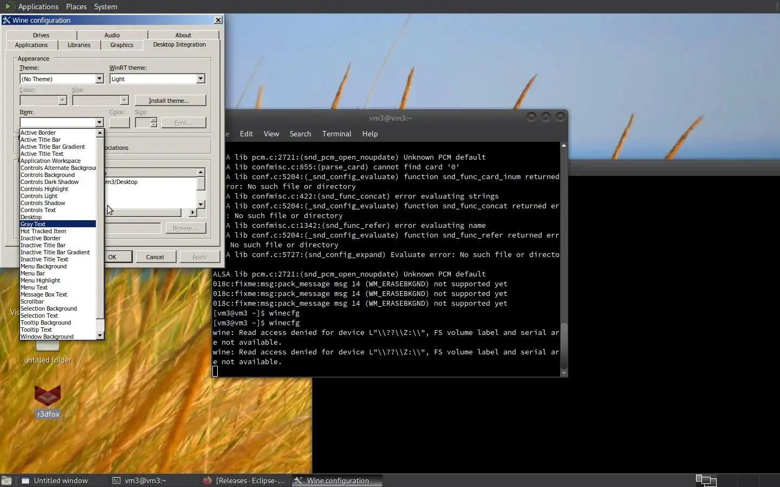
Task: Close the Wine configuration window
Action: coord(218,20)
